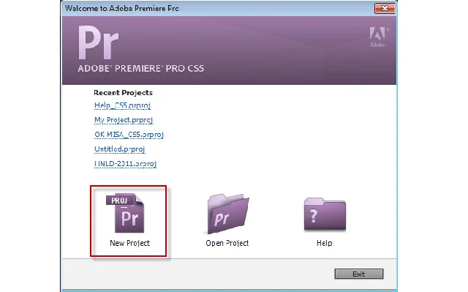Click the Open Project text label
This screenshot has height=292, width=468.
[227, 243]
